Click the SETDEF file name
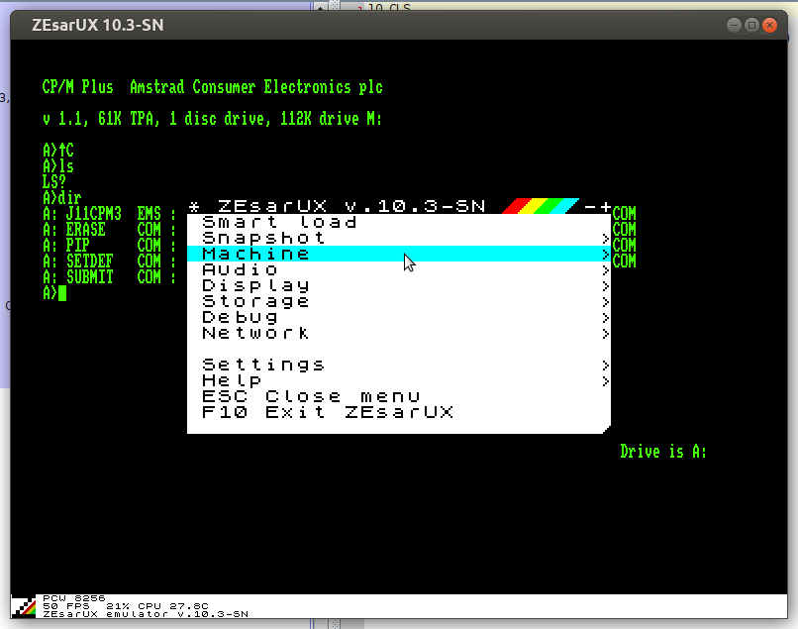Viewport: 798px width, 629px height. [89, 262]
